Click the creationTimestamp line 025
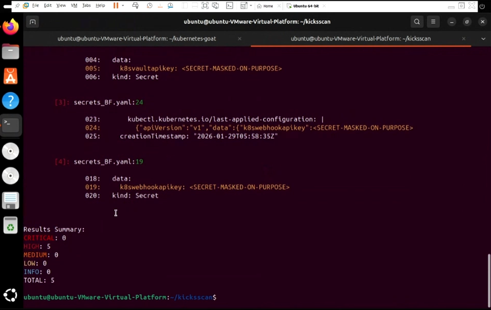Image resolution: width=491 pixels, height=310 pixels. point(182,136)
